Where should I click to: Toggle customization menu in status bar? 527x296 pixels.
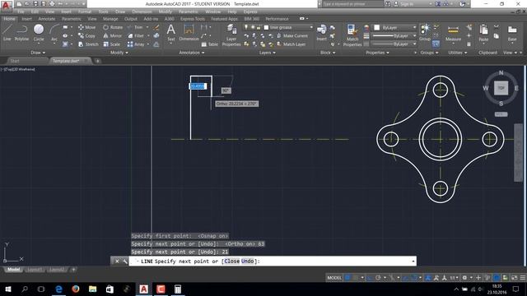(523, 278)
